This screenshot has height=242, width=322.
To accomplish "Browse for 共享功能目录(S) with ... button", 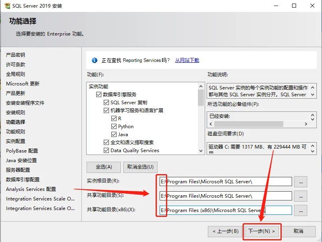I will click(300, 196).
